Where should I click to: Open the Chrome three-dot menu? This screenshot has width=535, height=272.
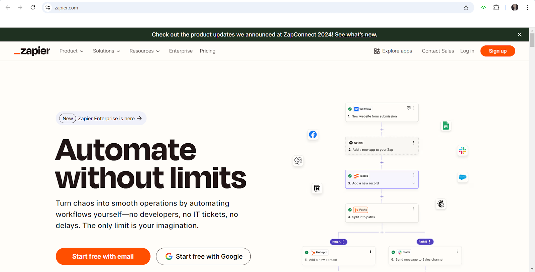[x=527, y=8]
